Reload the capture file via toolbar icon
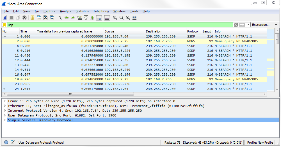This screenshot has height=147, width=281. (52, 18)
